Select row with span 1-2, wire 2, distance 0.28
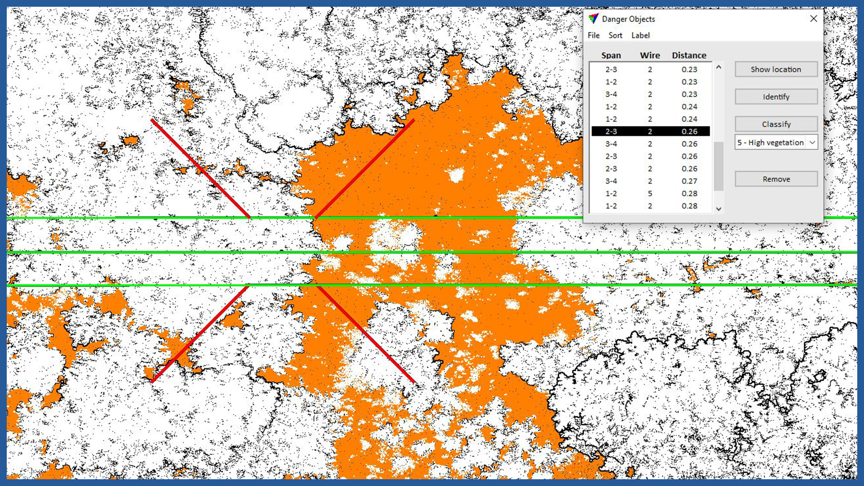Image resolution: width=864 pixels, height=486 pixels. pos(651,206)
